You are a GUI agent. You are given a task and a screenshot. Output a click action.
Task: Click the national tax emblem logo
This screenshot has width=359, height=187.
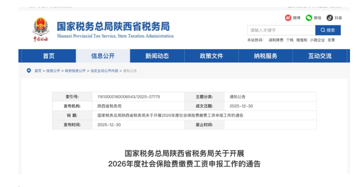pos(41,29)
